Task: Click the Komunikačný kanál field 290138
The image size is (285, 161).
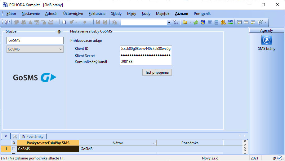Action: [x=146, y=62]
